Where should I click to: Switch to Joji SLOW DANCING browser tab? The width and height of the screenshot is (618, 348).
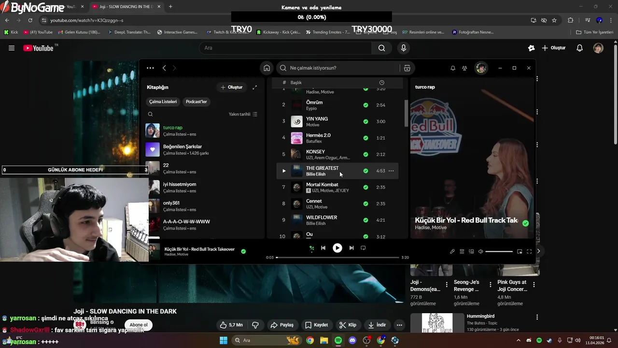(x=126, y=7)
